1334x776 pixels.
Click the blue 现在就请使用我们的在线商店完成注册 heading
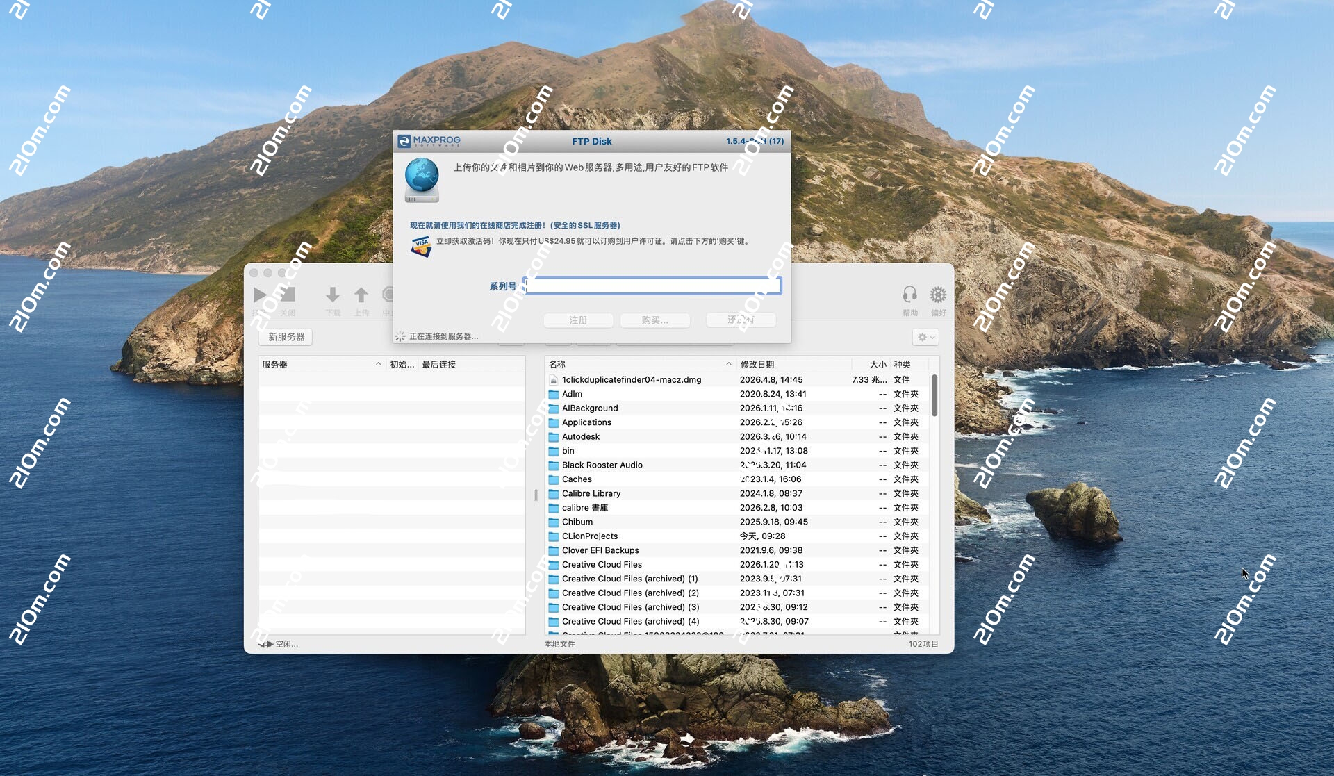pyautogui.click(x=515, y=225)
